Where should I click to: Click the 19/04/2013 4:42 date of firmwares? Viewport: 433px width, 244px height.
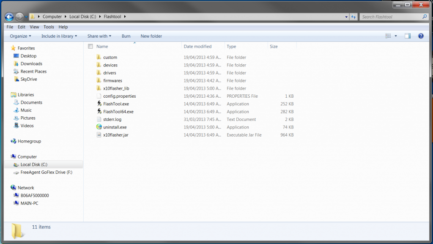202,80
